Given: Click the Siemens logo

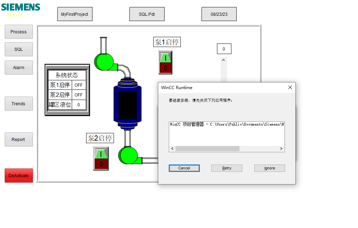Looking at the screenshot, I should point(20,7).
